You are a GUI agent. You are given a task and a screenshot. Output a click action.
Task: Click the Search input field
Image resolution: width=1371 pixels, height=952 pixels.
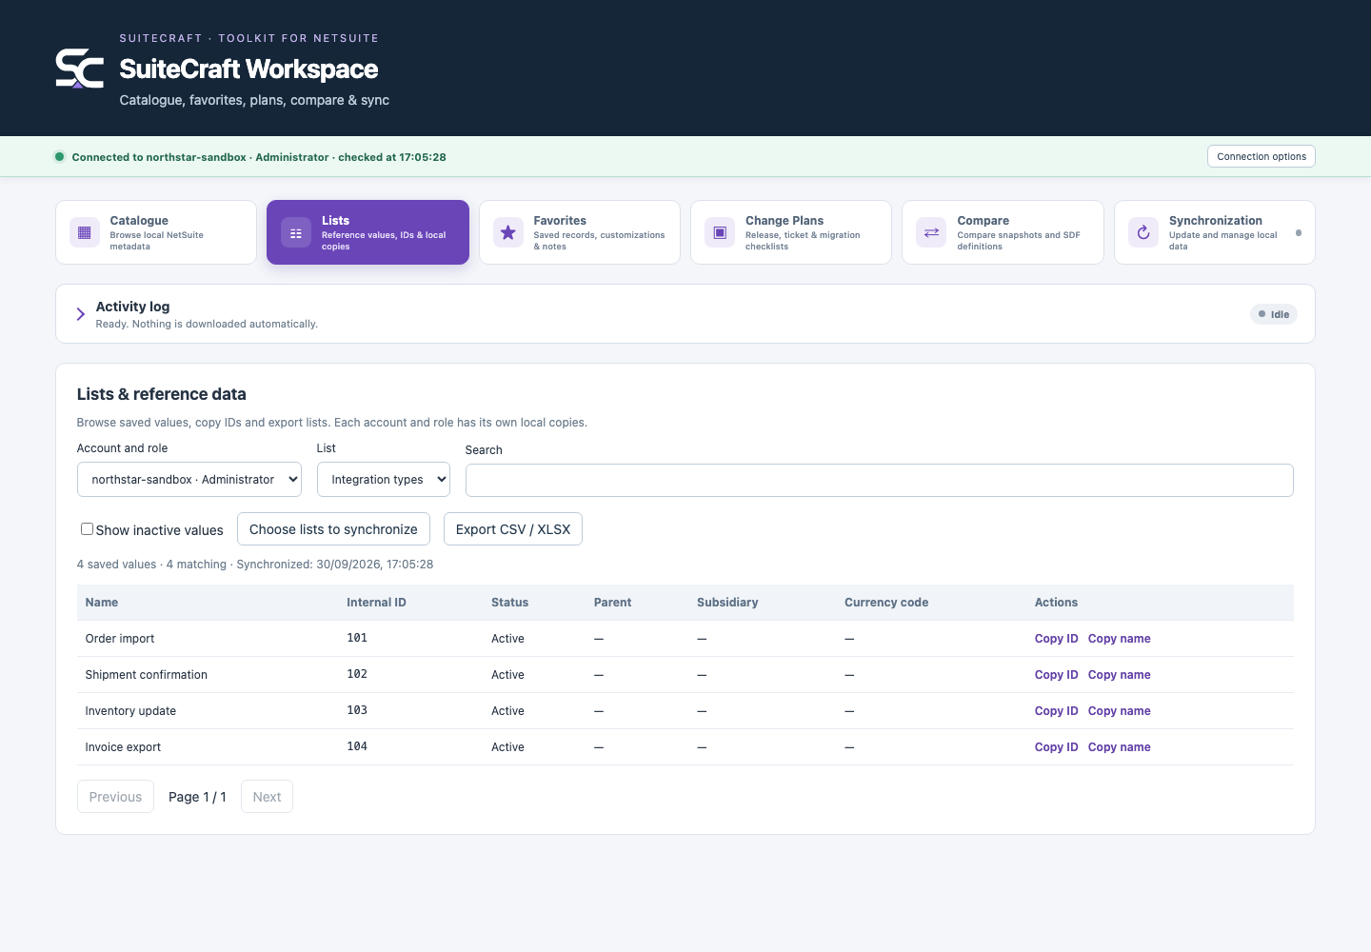(x=880, y=481)
